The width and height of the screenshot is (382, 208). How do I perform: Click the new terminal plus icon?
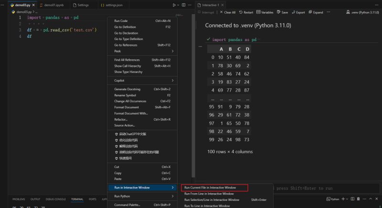tap(343, 199)
